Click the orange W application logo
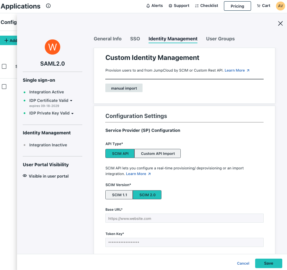287x270 pixels. pyautogui.click(x=53, y=47)
